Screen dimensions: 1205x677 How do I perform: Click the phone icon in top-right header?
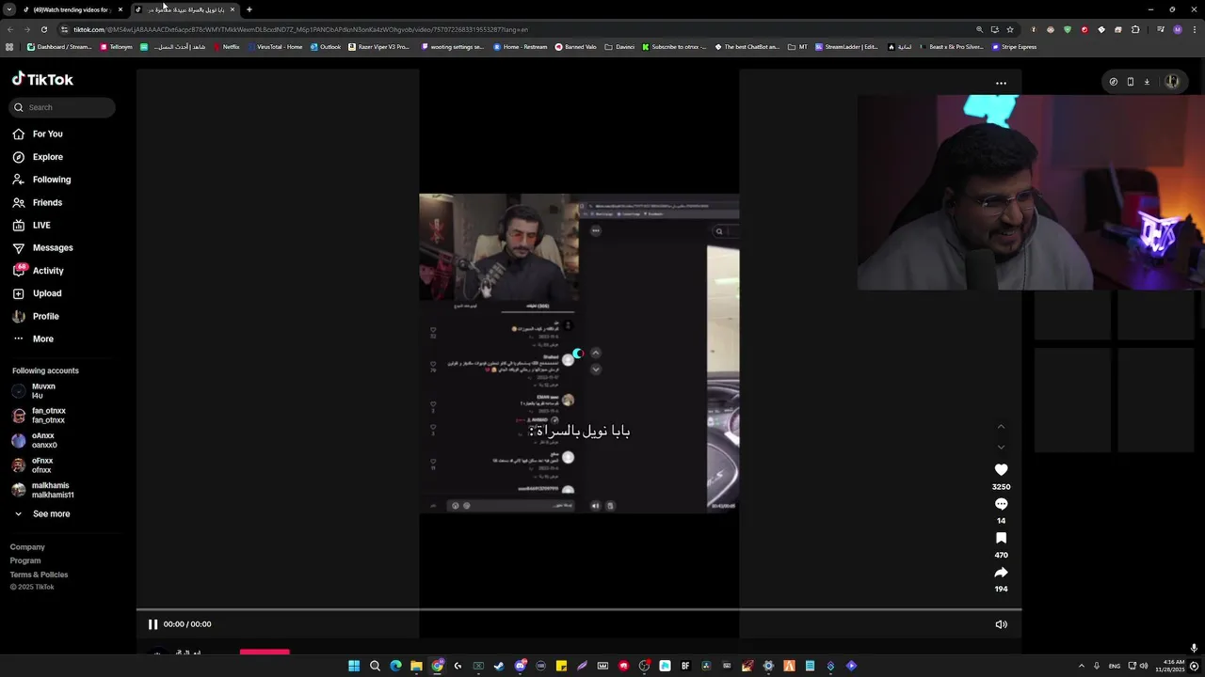[x=1130, y=82]
